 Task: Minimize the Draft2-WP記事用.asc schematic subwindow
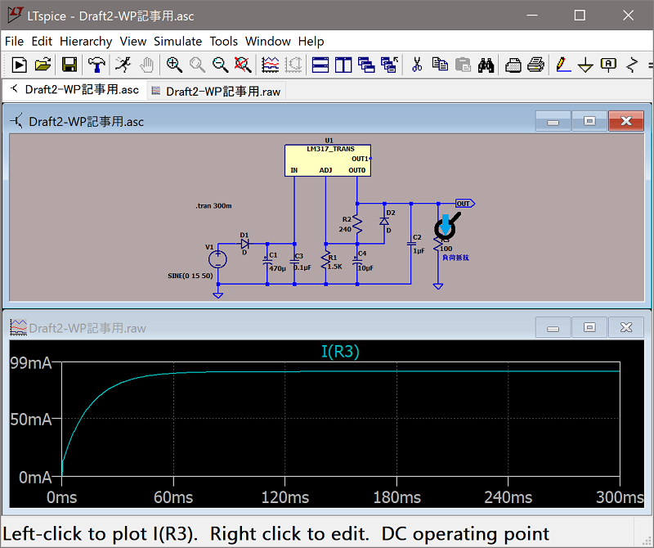click(553, 121)
